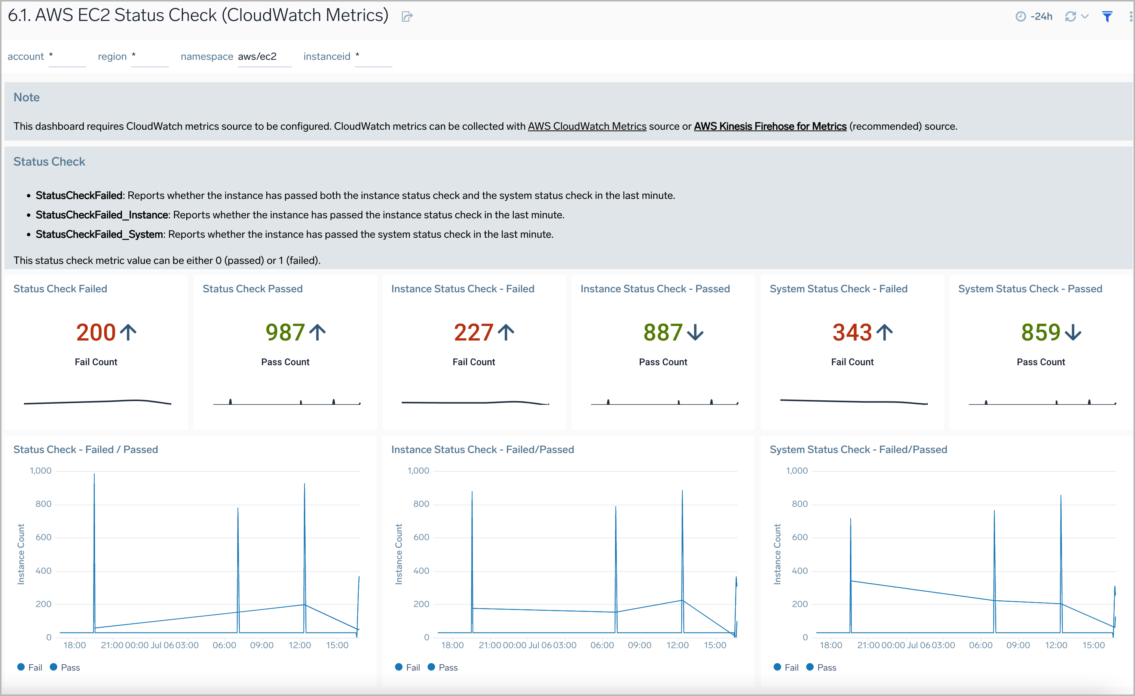This screenshot has width=1135, height=696.
Task: Click the Instance Status Check - Passed title
Action: click(655, 289)
